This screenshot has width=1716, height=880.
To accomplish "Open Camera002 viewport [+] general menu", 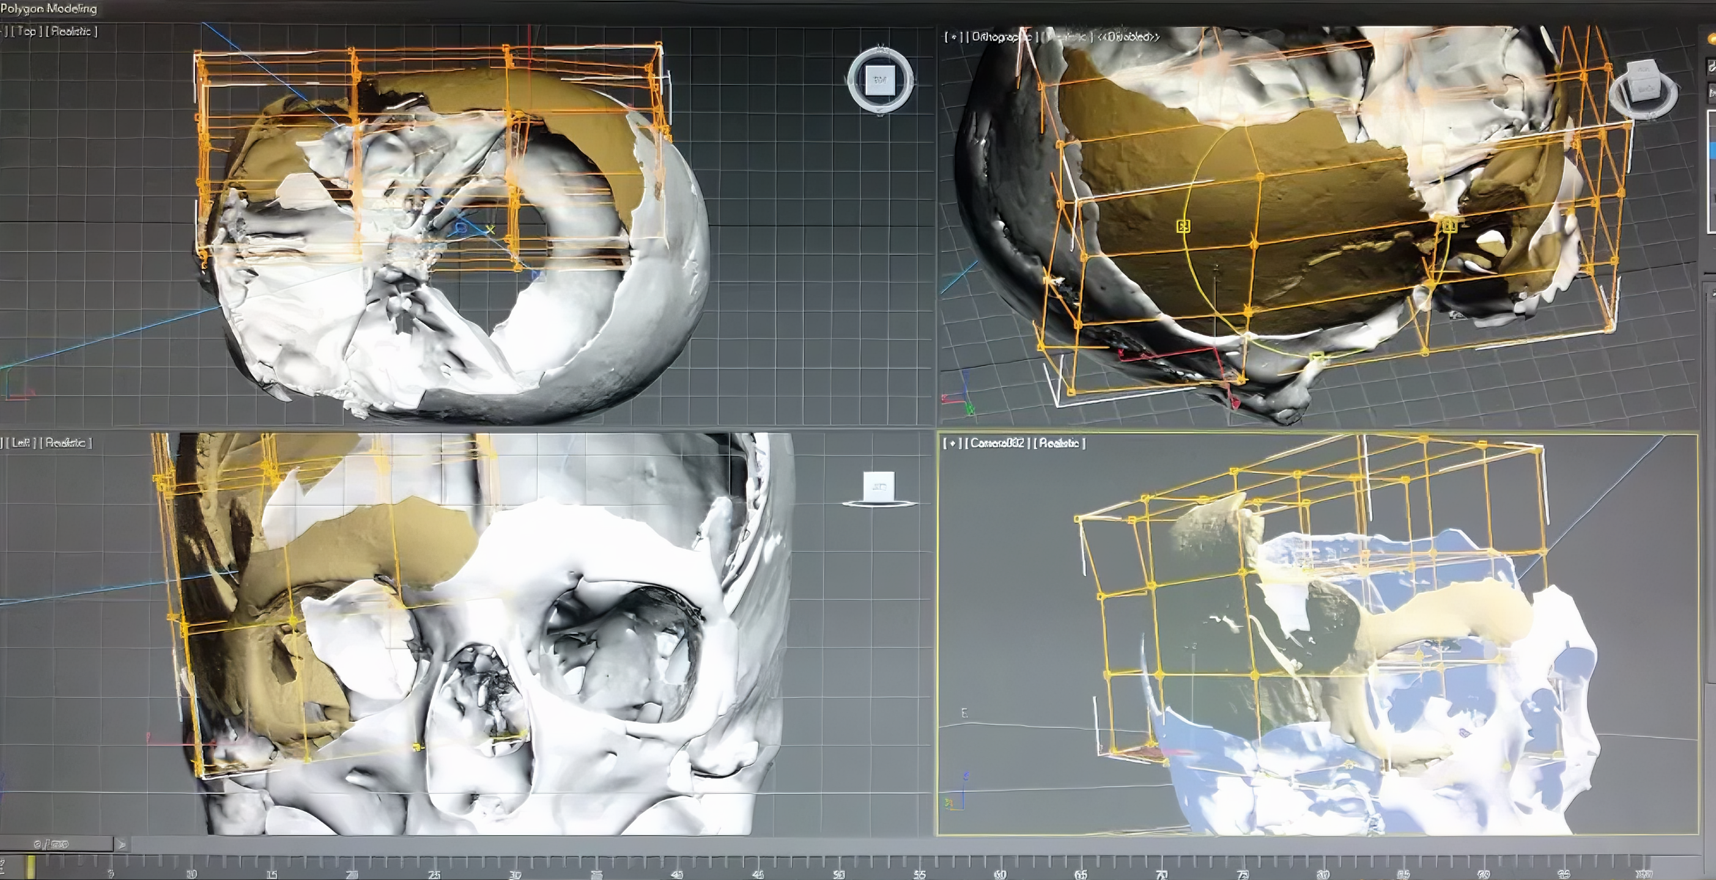I will pyautogui.click(x=952, y=443).
